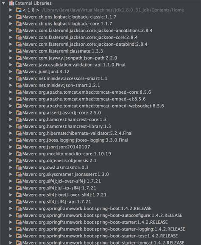The height and width of the screenshot is (245, 201).
Task: Select Maven: org.skyscreamer:jsonassert:1.3.0
Action: pyautogui.click(x=66, y=174)
